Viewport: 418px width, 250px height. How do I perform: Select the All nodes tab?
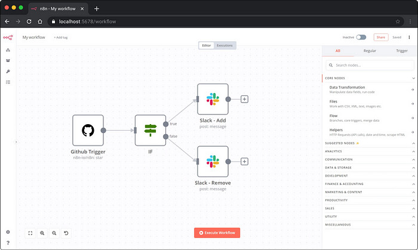point(338,51)
